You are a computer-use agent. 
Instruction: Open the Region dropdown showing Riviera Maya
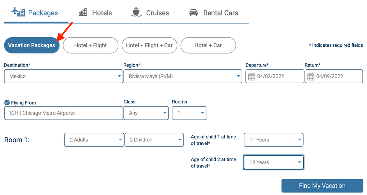pyautogui.click(x=183, y=76)
